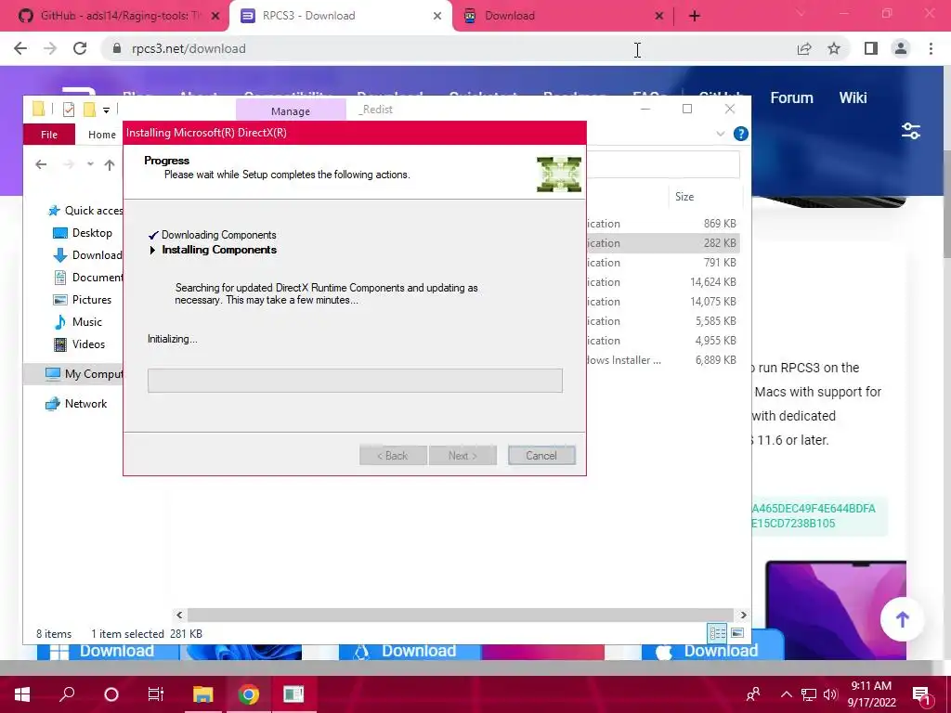The height and width of the screenshot is (713, 951).
Task: Click the installer progress bar
Action: click(355, 380)
